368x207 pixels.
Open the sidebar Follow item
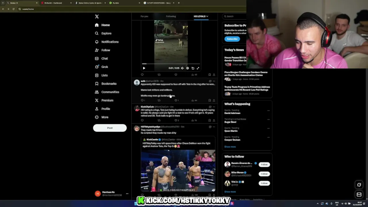(x=102, y=50)
